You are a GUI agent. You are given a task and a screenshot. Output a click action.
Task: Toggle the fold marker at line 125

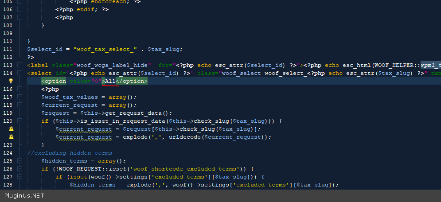(20, 161)
